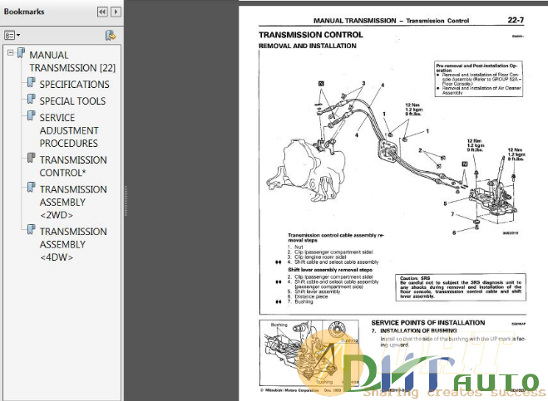Go to the SPECIFICATIONS bookmark

(74, 85)
